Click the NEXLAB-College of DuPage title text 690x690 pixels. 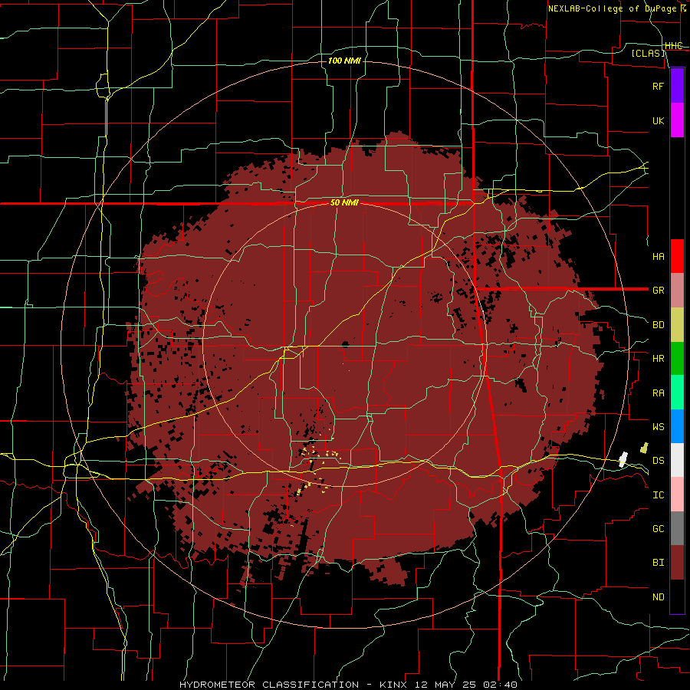612,8
